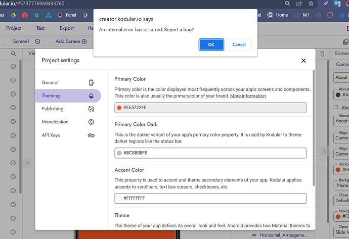Open the Background image None field
This screenshot has height=239, width=349.
coord(341,185)
